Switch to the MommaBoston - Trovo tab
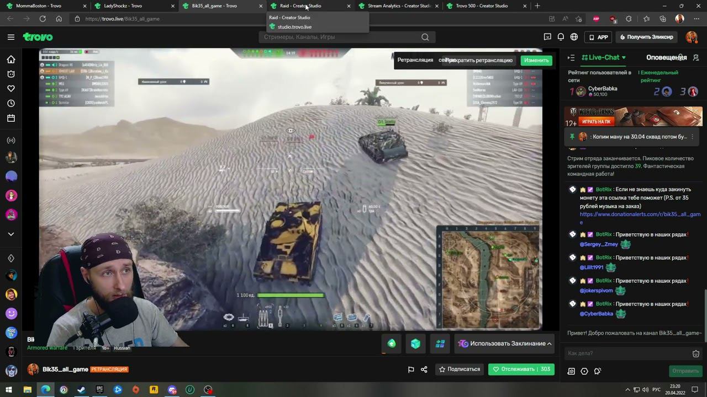Image resolution: width=707 pixels, height=397 pixels. (46, 6)
